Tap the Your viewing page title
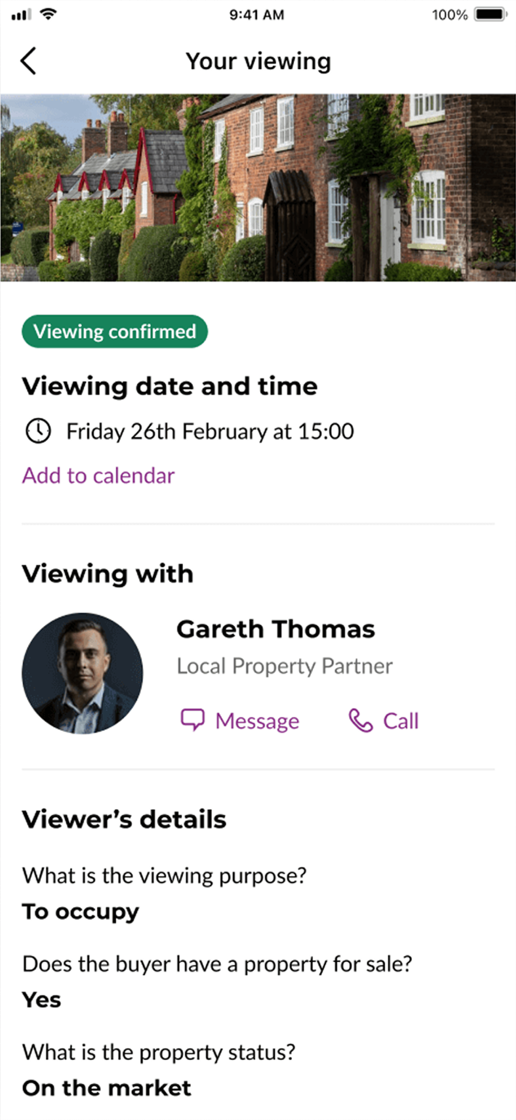Image resolution: width=516 pixels, height=1120 pixels. pos(258,61)
